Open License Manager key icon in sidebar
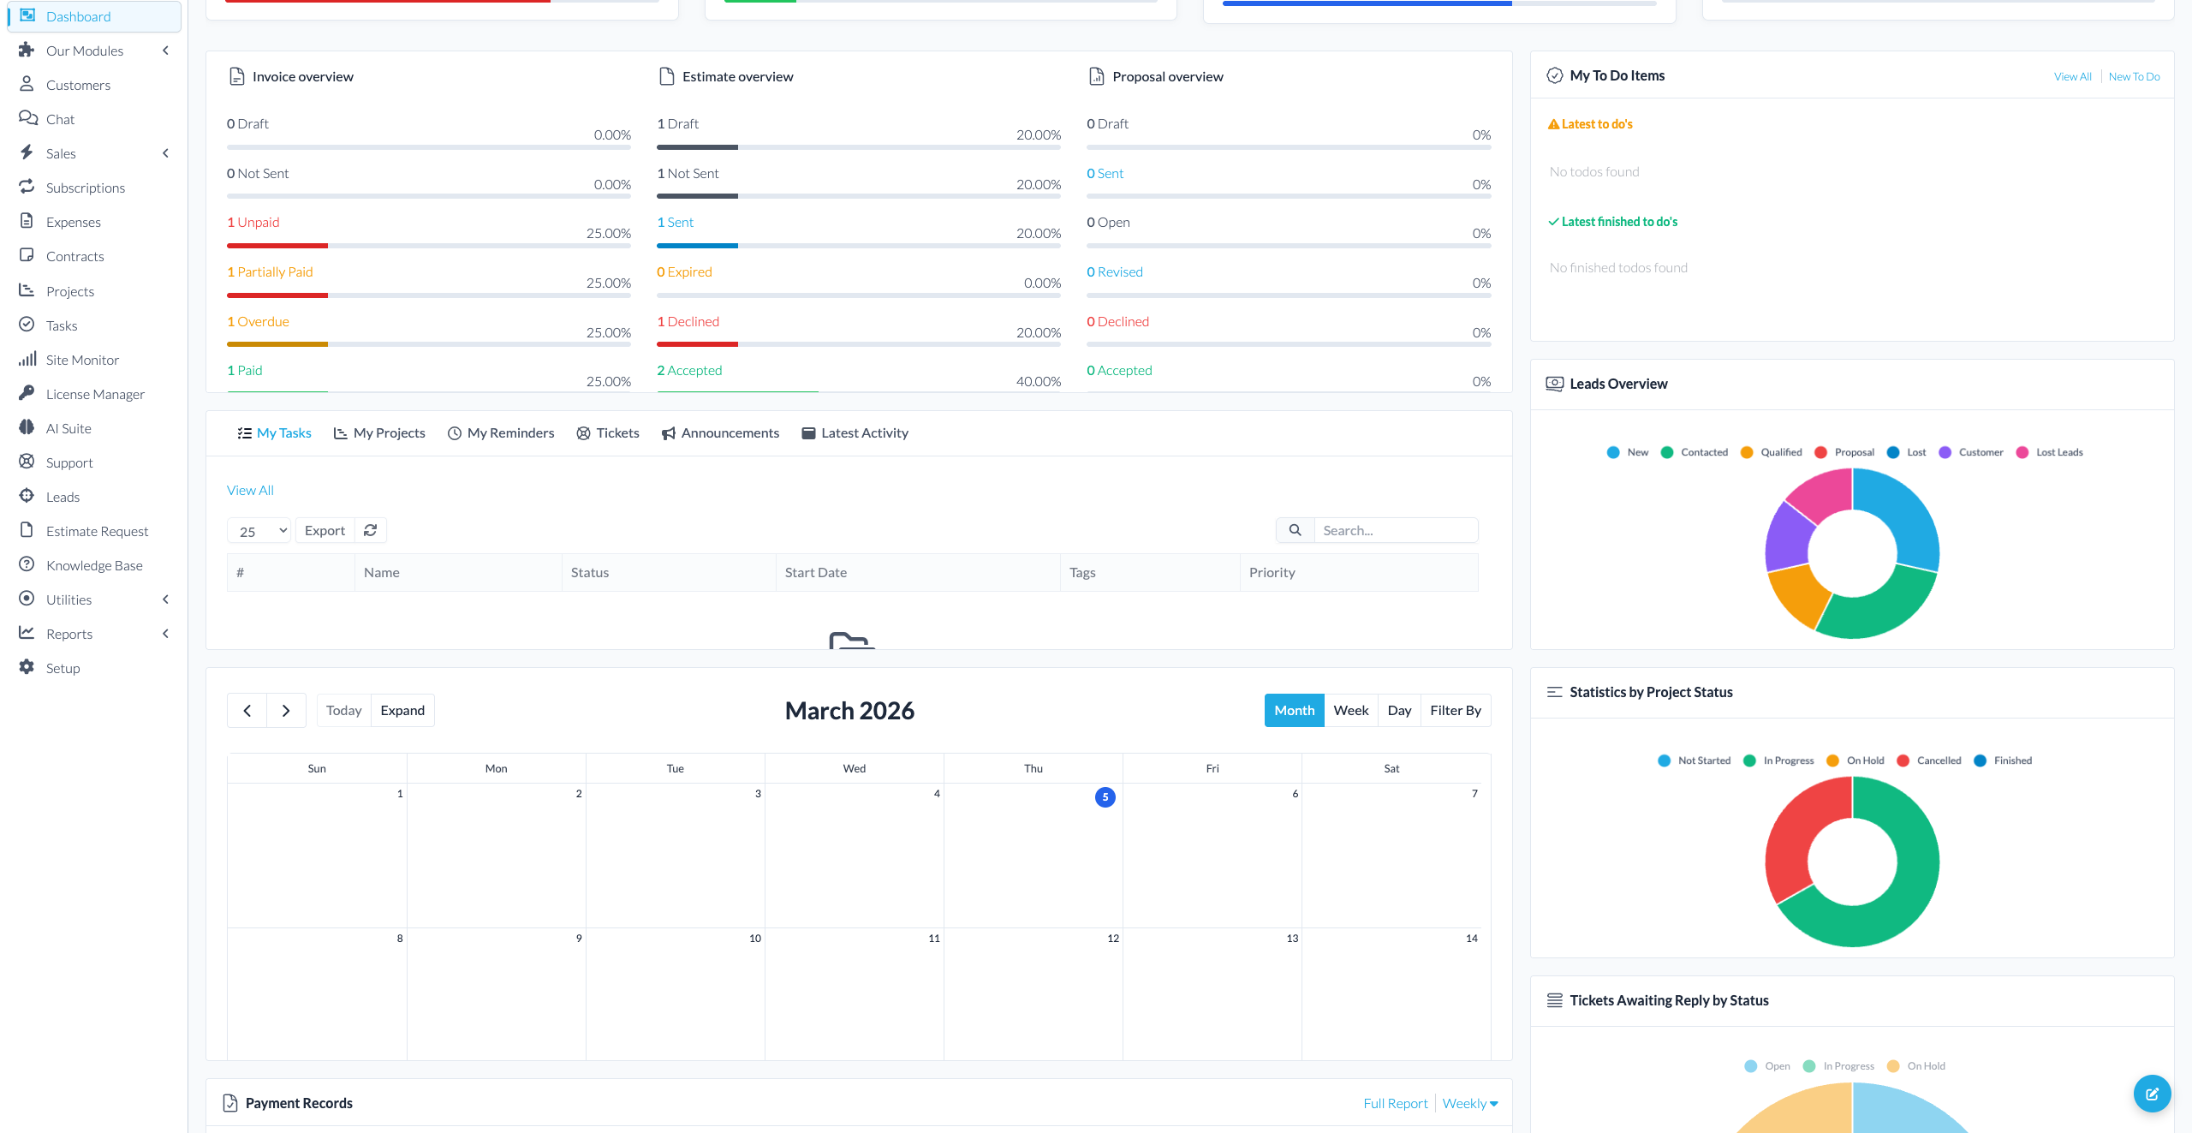The height and width of the screenshot is (1133, 2192). [27, 394]
